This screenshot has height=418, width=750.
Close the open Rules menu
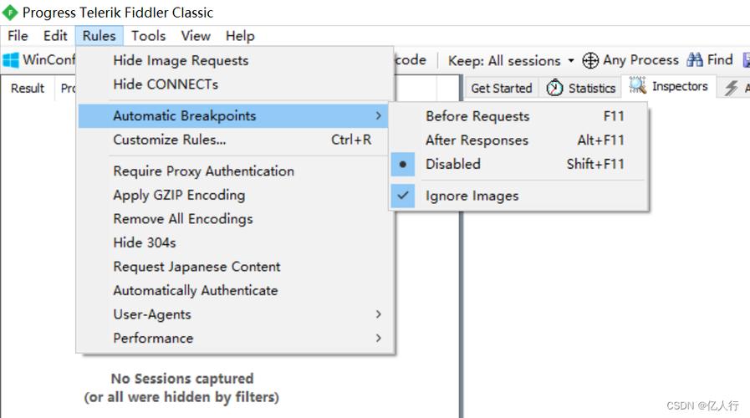click(99, 36)
